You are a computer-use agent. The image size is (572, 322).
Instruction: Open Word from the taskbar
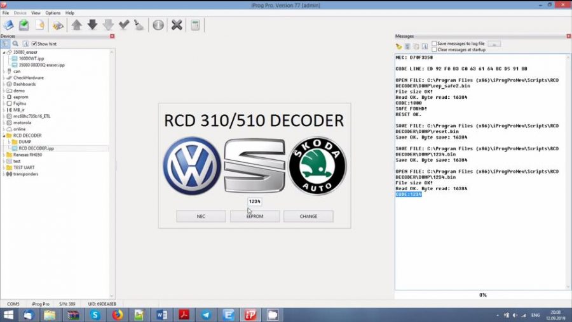pyautogui.click(x=161, y=315)
